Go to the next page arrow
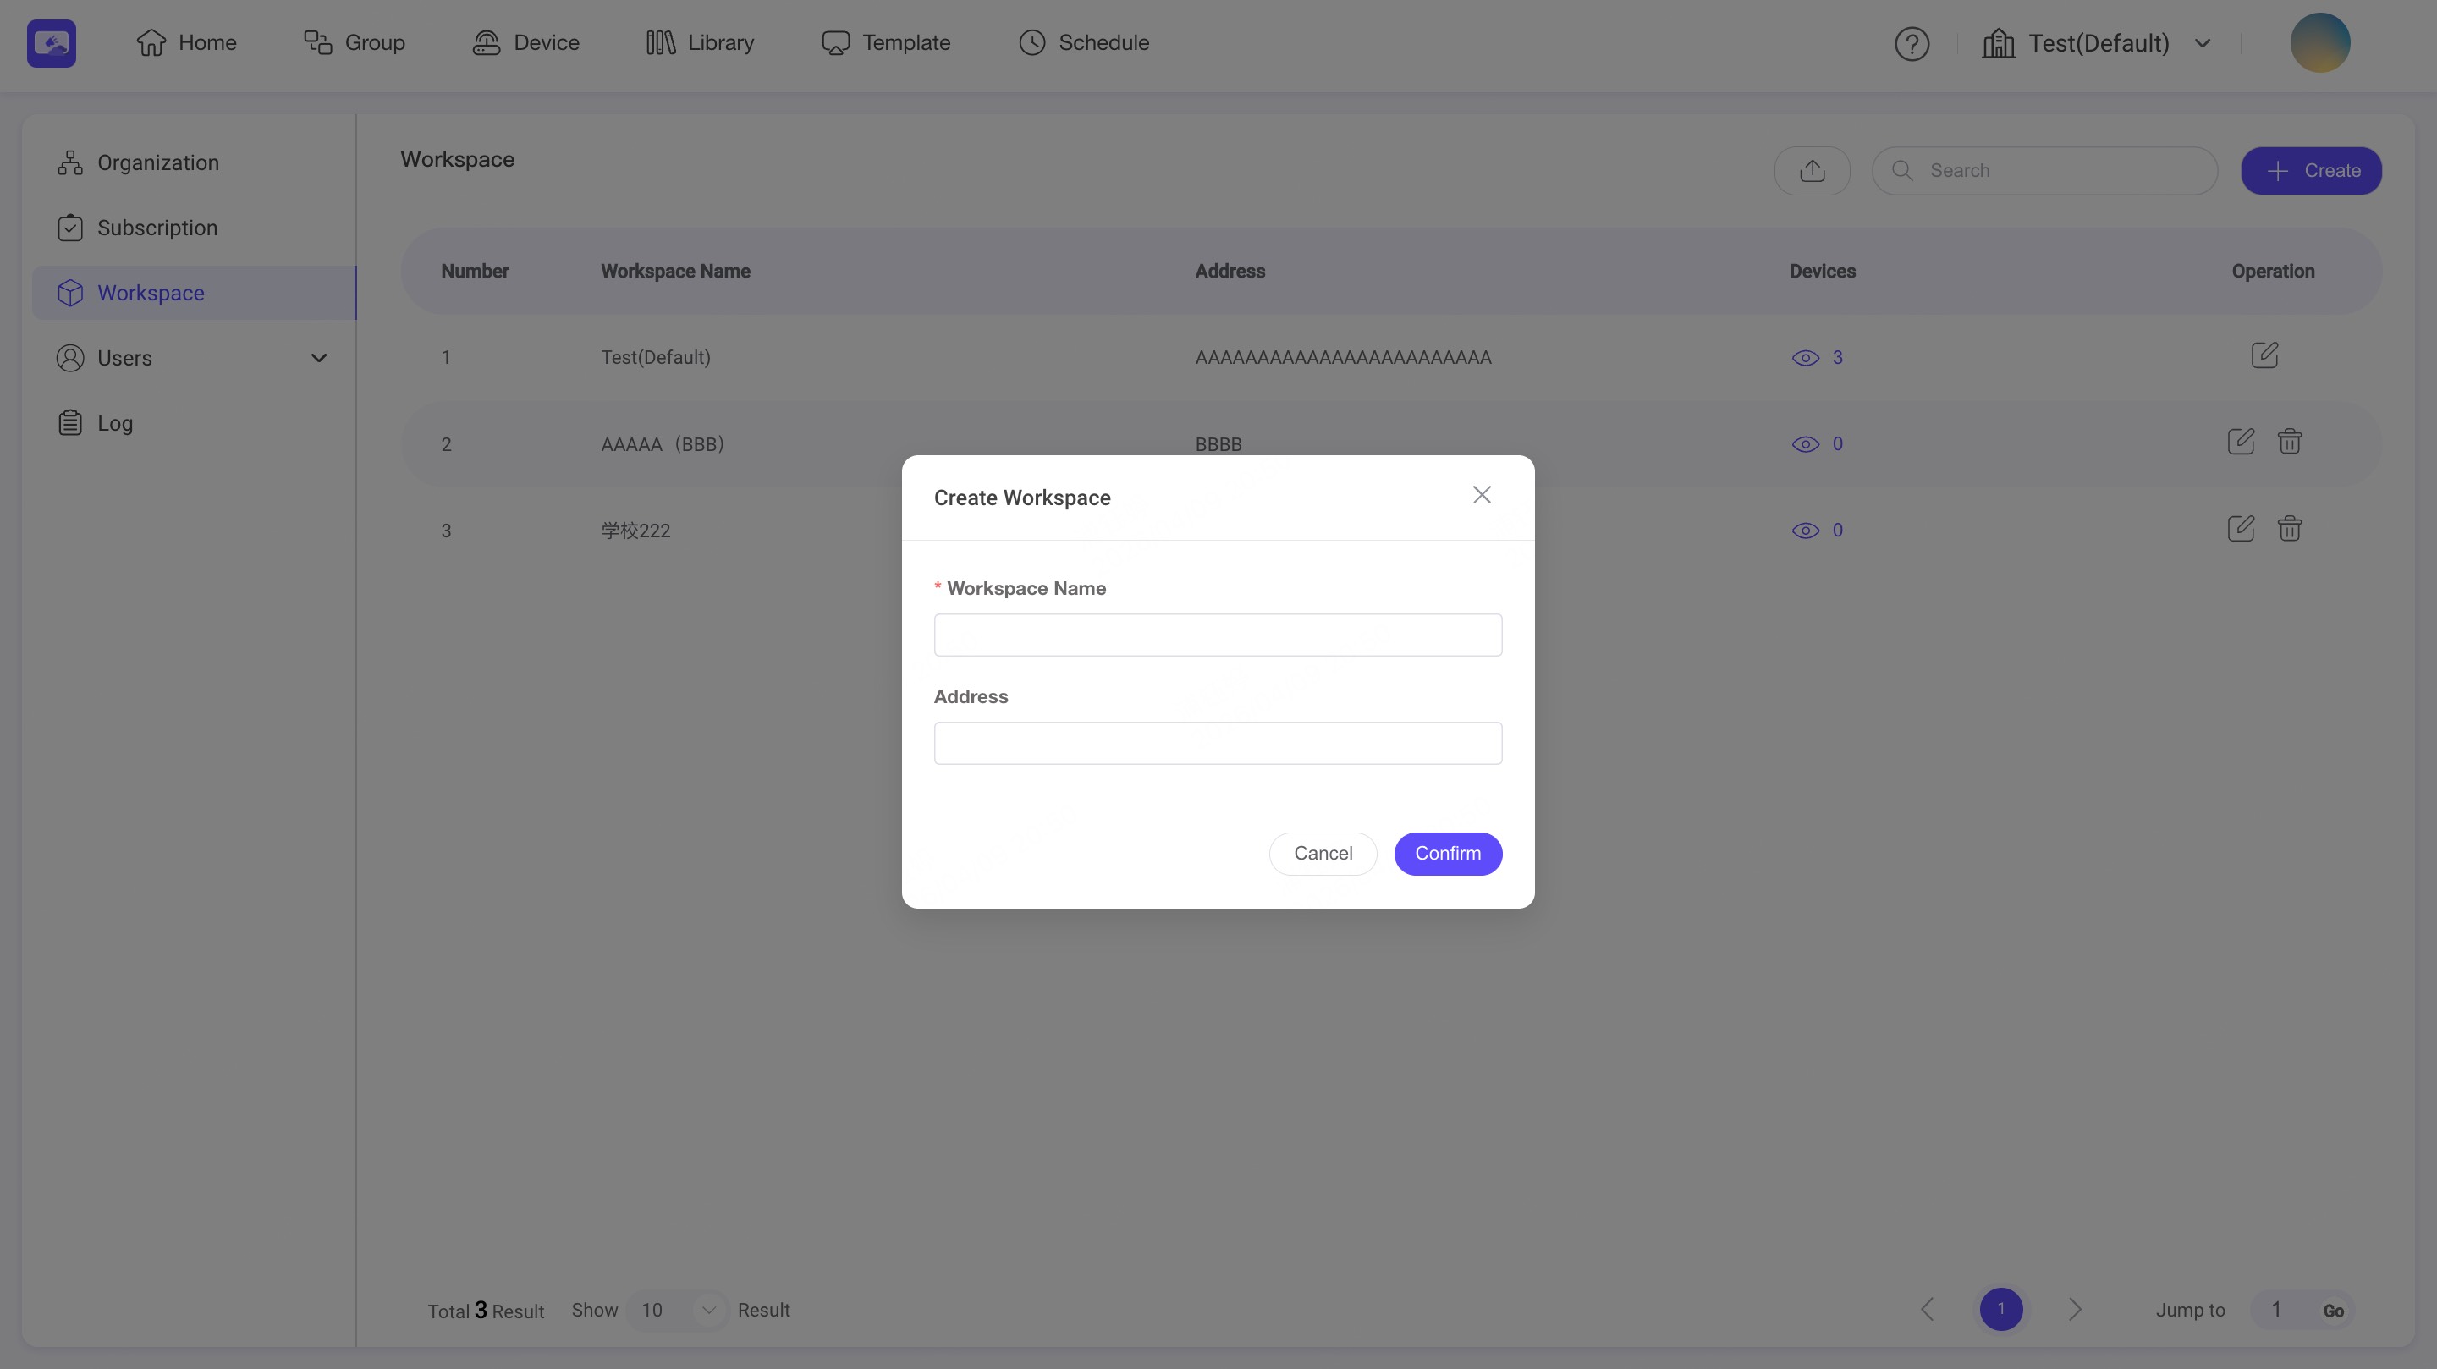This screenshot has height=1369, width=2437. tap(2075, 1310)
